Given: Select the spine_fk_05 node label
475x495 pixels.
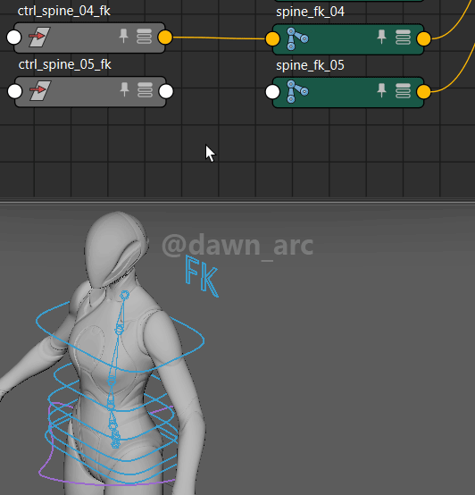Looking at the screenshot, I should 310,65.
